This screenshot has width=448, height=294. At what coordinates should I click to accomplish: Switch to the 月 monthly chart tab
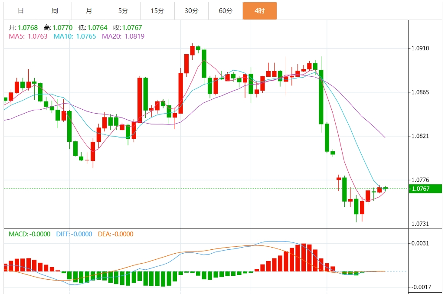[89, 11]
